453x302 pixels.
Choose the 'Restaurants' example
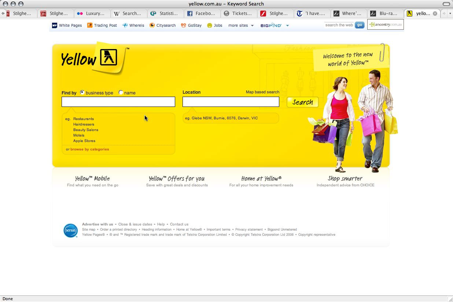coord(84,119)
